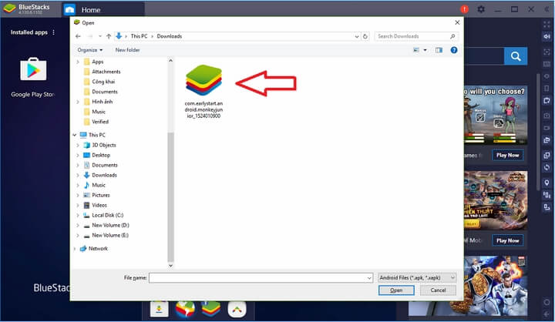This screenshot has width=555, height=322.
Task: Click the back navigation arrow
Action: (78, 36)
